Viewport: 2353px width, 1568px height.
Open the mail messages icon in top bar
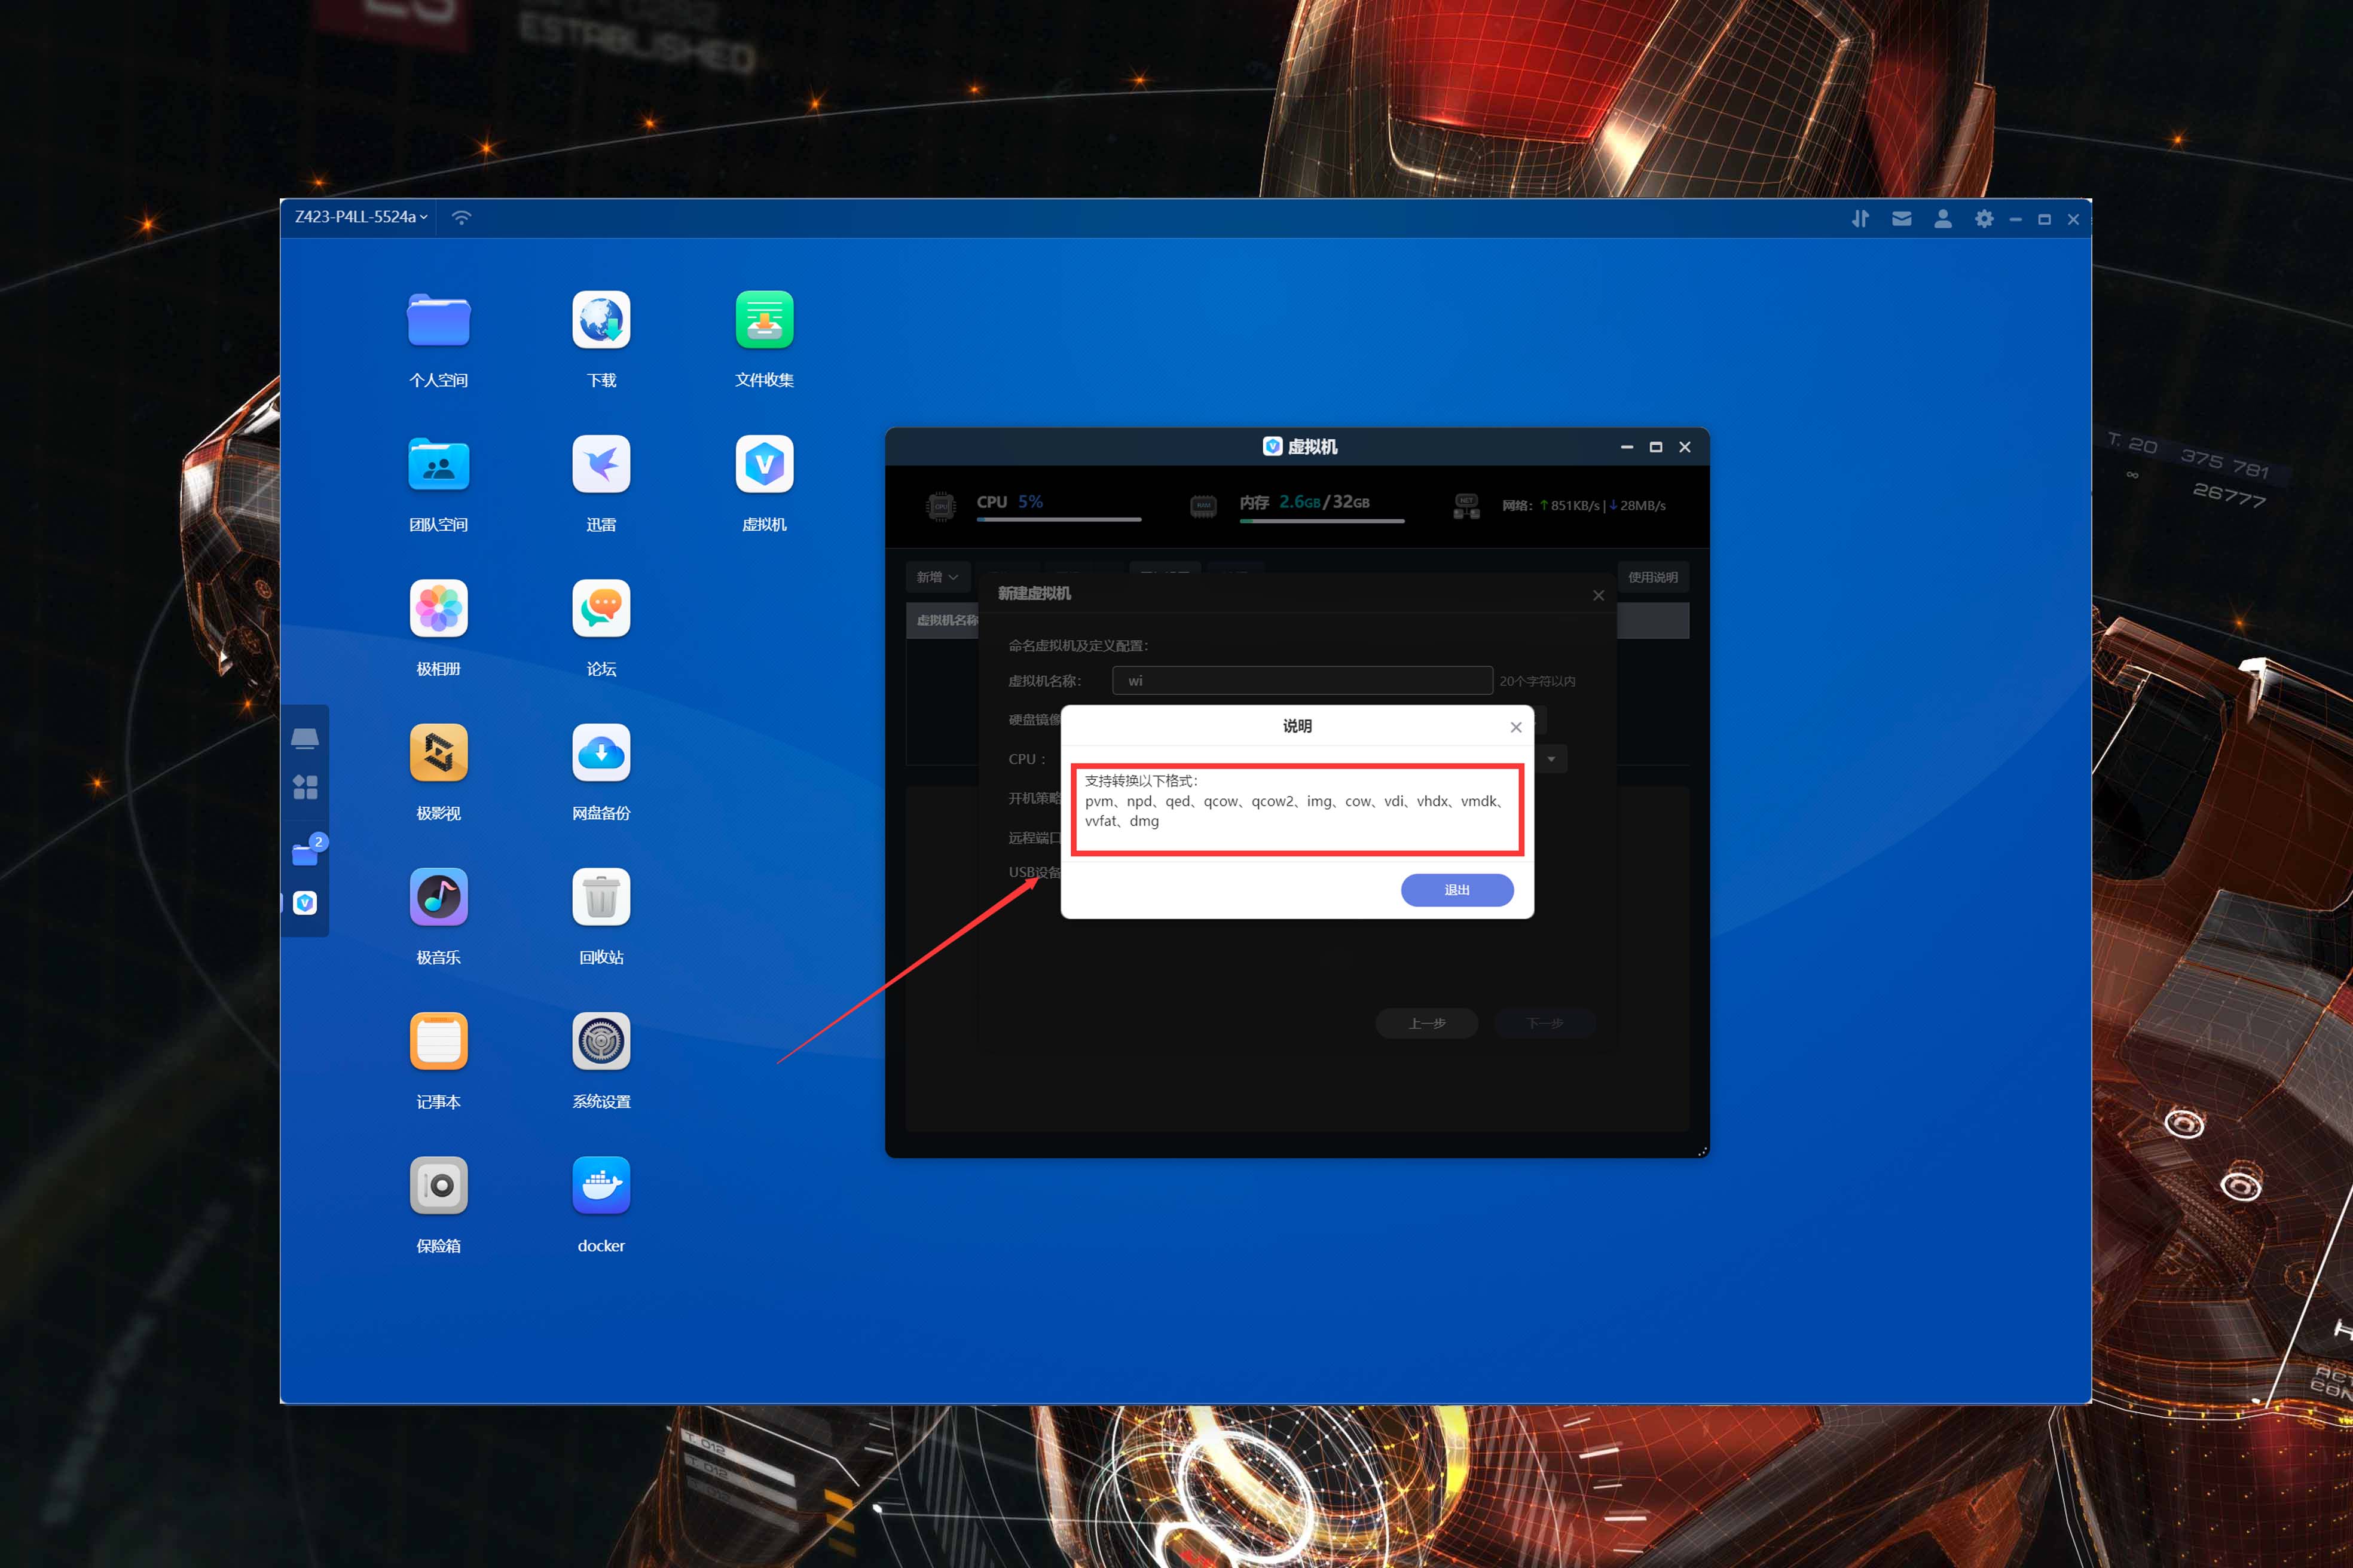[1902, 218]
